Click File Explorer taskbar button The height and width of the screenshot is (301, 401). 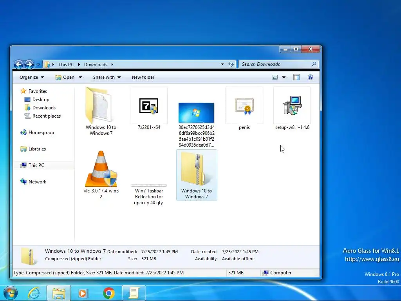point(59,293)
